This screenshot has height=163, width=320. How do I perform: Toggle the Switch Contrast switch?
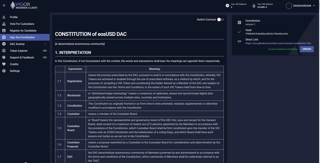(220, 19)
